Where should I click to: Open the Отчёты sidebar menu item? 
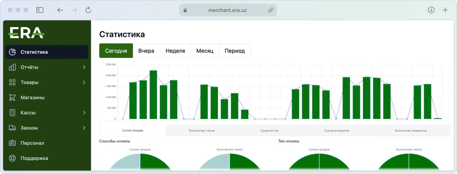click(47, 67)
